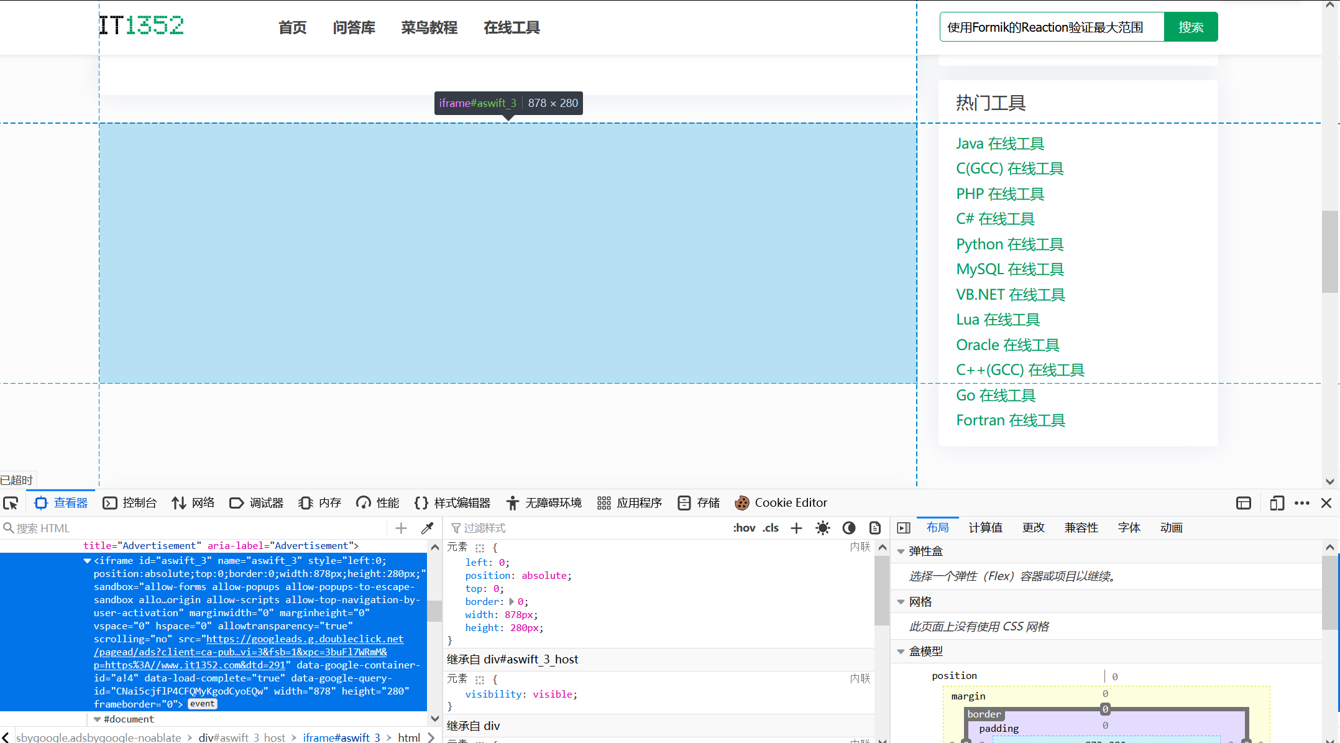1340x743 pixels.
Task: Toggle light color scheme simulation
Action: coord(822,528)
